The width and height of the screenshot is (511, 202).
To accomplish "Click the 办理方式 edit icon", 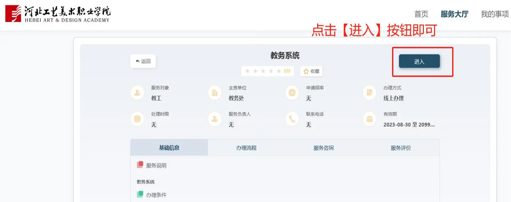I will [x=369, y=93].
